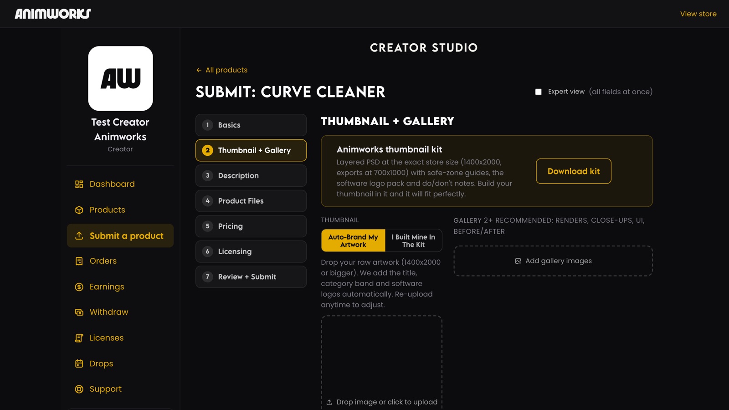Click the Support lifebuoy icon
Image resolution: width=729 pixels, height=410 pixels.
tap(79, 389)
